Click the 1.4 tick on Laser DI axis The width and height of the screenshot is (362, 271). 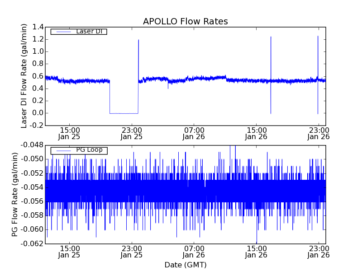38,27
